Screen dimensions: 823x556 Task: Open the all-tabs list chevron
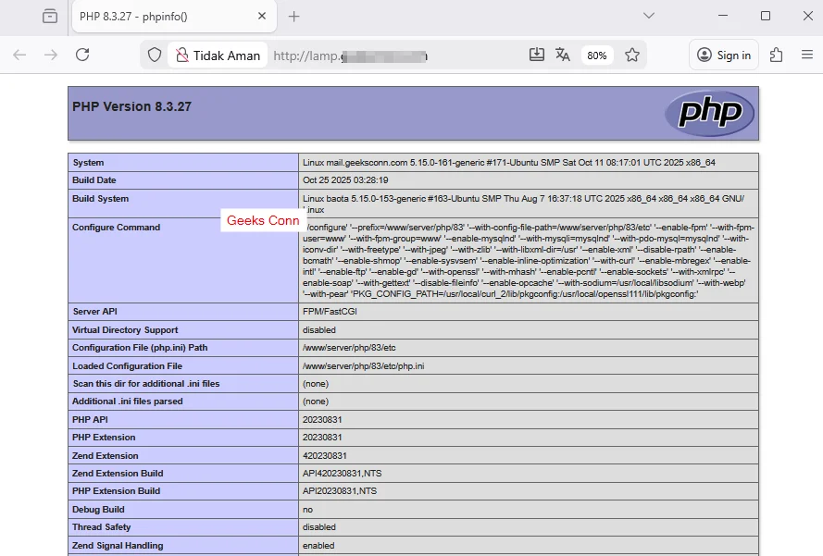(x=648, y=16)
